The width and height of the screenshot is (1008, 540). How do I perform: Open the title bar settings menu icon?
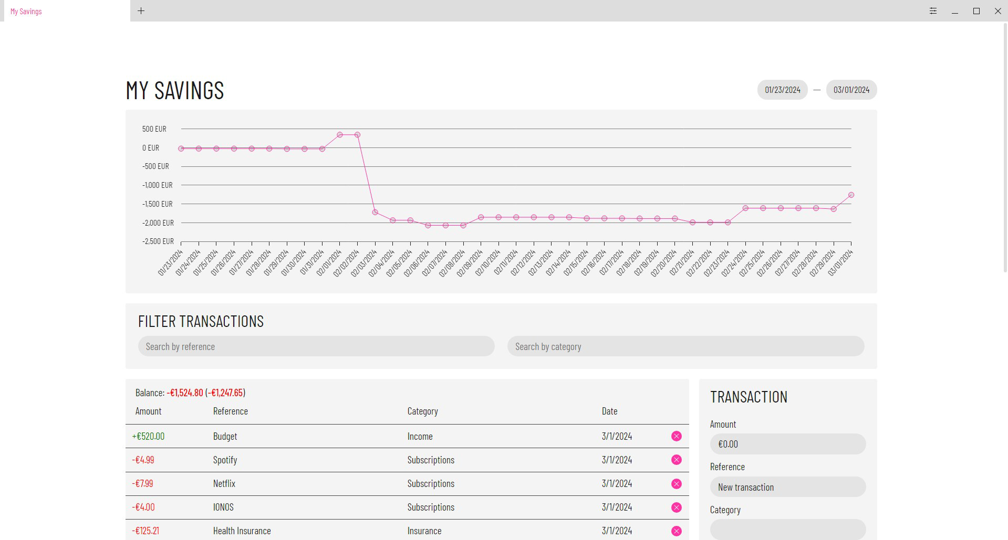(933, 10)
